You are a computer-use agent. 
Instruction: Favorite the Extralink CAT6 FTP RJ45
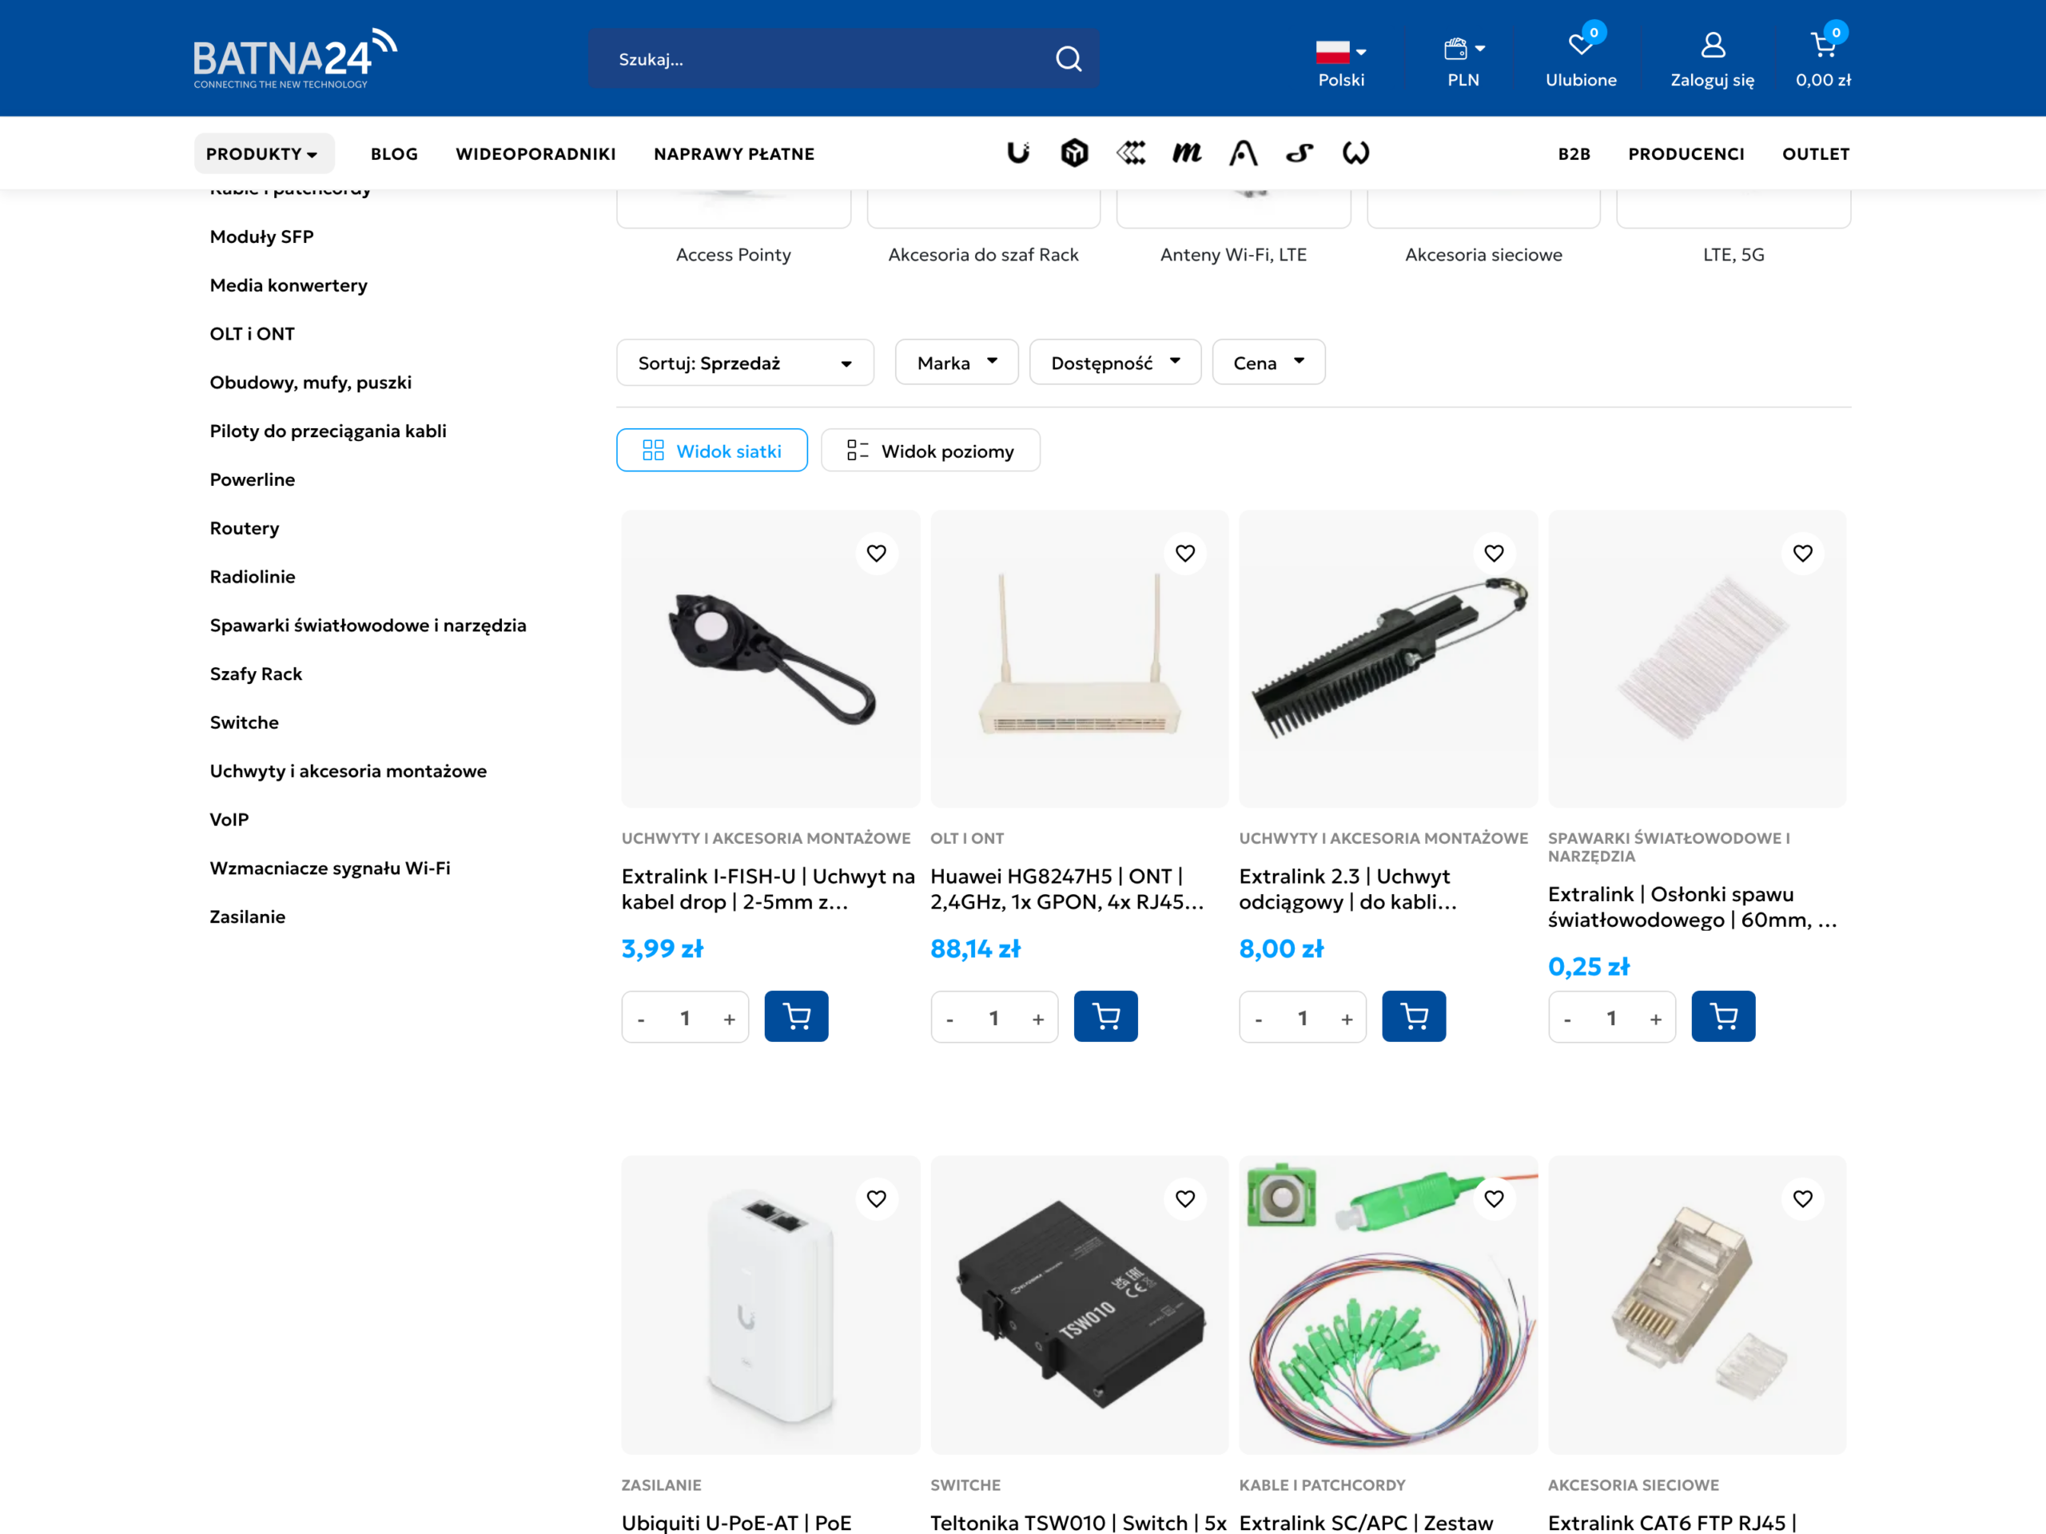[1803, 1198]
